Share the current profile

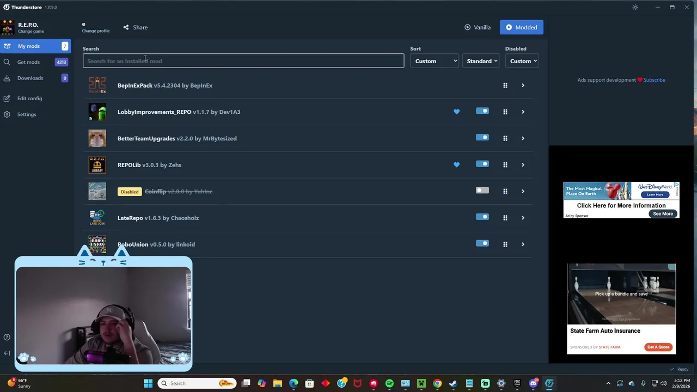[135, 27]
